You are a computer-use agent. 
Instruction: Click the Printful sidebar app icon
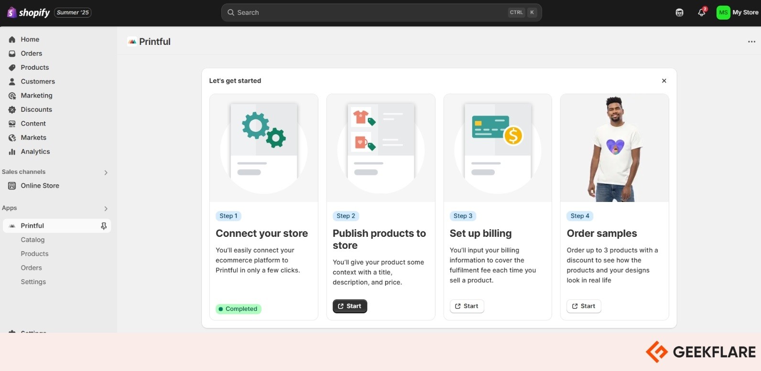tap(12, 226)
